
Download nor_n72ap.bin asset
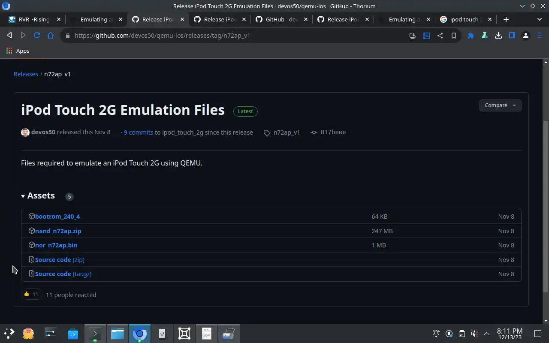pos(56,245)
